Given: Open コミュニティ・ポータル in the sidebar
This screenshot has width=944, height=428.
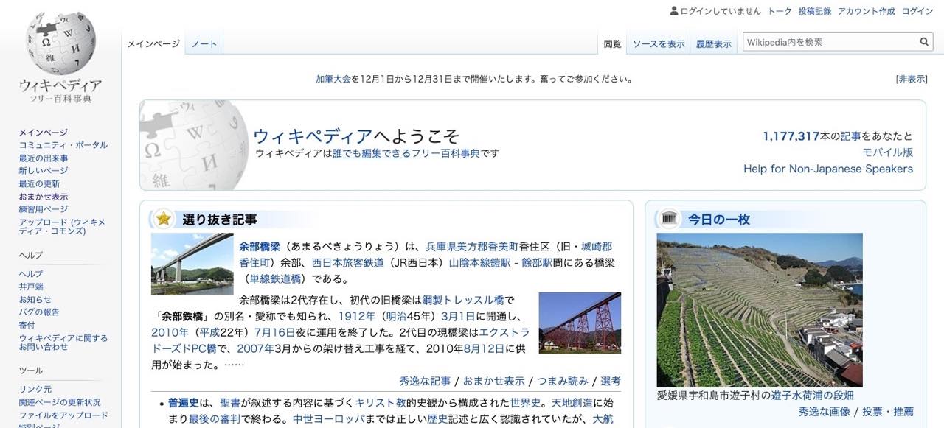Looking at the screenshot, I should tap(63, 145).
